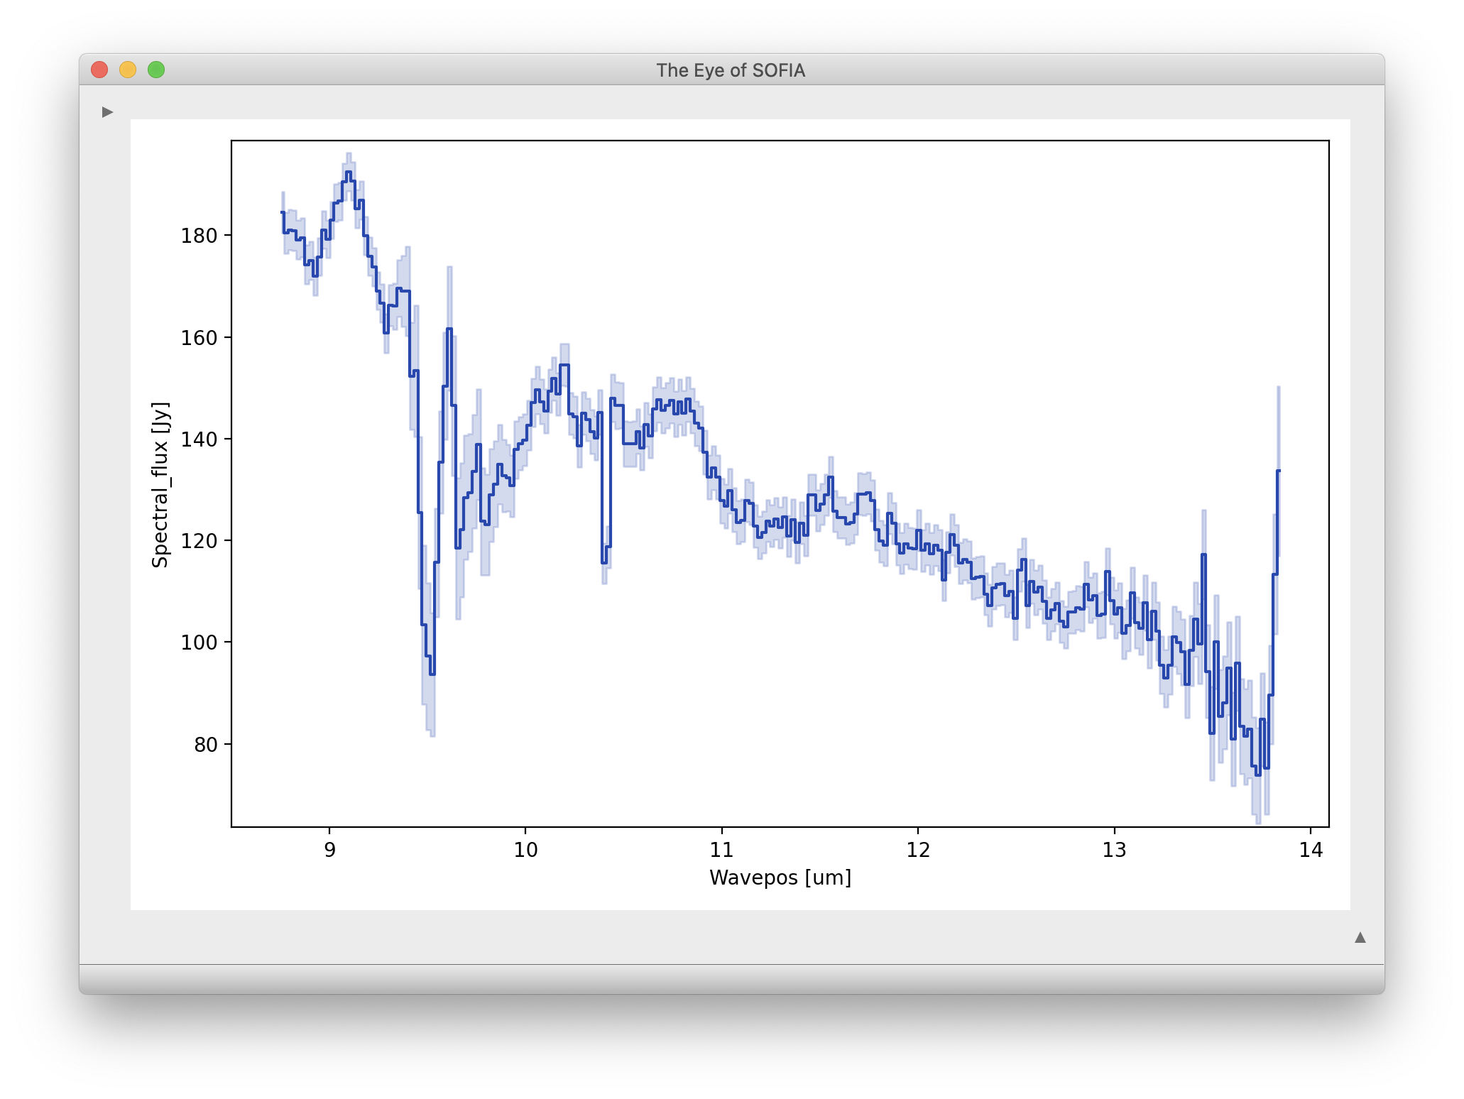Viewport: 1464px width, 1099px height.
Task: Click the title text The Eye of SOFIA
Action: (730, 70)
